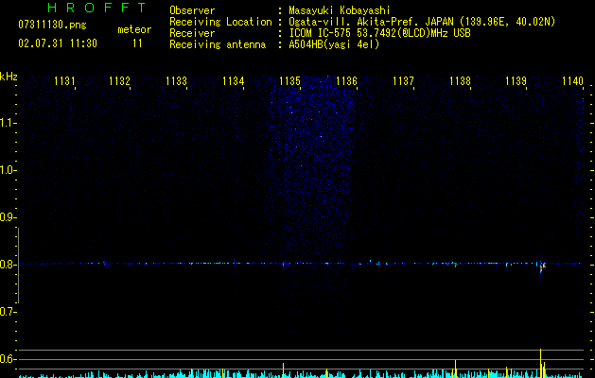Click frequency axis label 1.1
This screenshot has height=378, width=595.
8,123
